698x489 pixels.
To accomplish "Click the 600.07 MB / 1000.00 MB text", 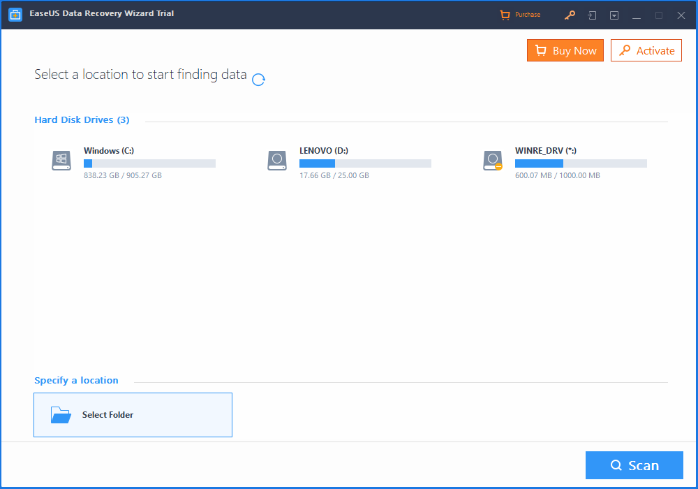I will (x=557, y=175).
